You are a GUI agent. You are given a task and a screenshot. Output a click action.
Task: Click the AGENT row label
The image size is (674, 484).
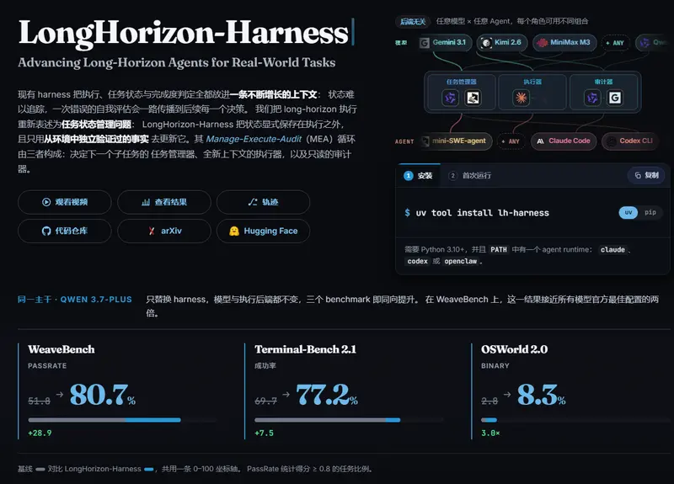tap(404, 141)
